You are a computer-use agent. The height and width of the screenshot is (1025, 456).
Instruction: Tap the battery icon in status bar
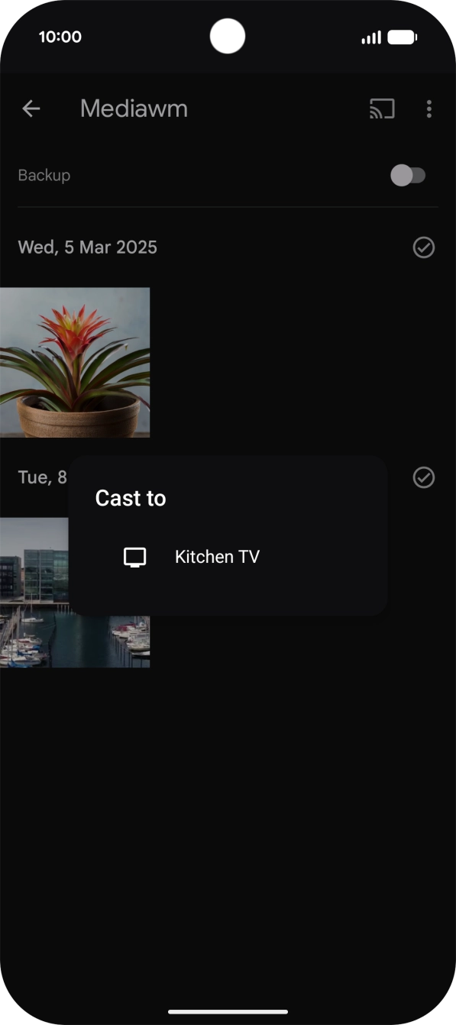click(402, 37)
